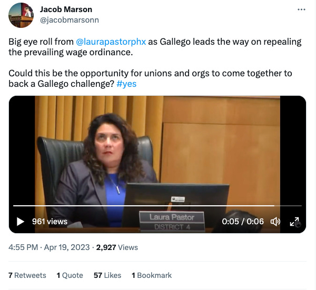Mute the video with the speaker icon
Viewport: 316px width, 290px height.
pos(275,222)
